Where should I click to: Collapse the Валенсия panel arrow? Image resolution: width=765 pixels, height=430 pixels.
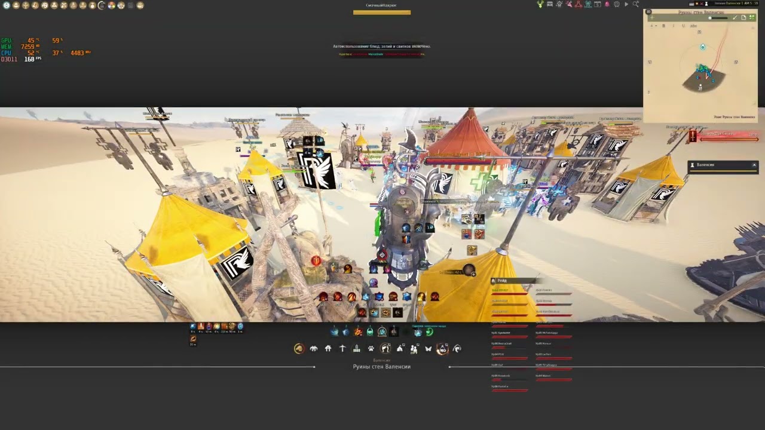pyautogui.click(x=754, y=165)
